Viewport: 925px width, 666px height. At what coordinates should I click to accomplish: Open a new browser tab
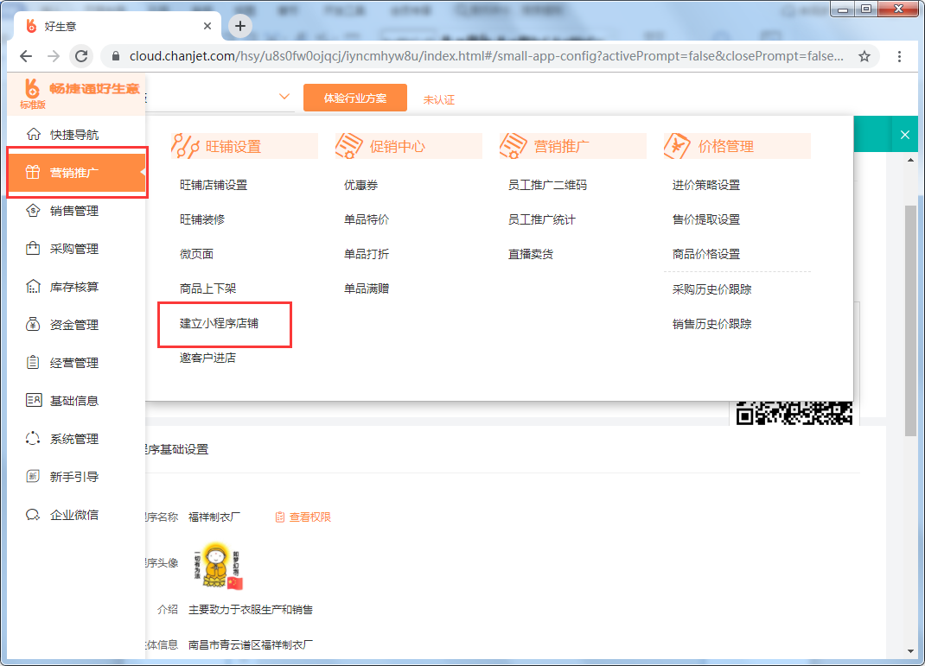pos(240,26)
